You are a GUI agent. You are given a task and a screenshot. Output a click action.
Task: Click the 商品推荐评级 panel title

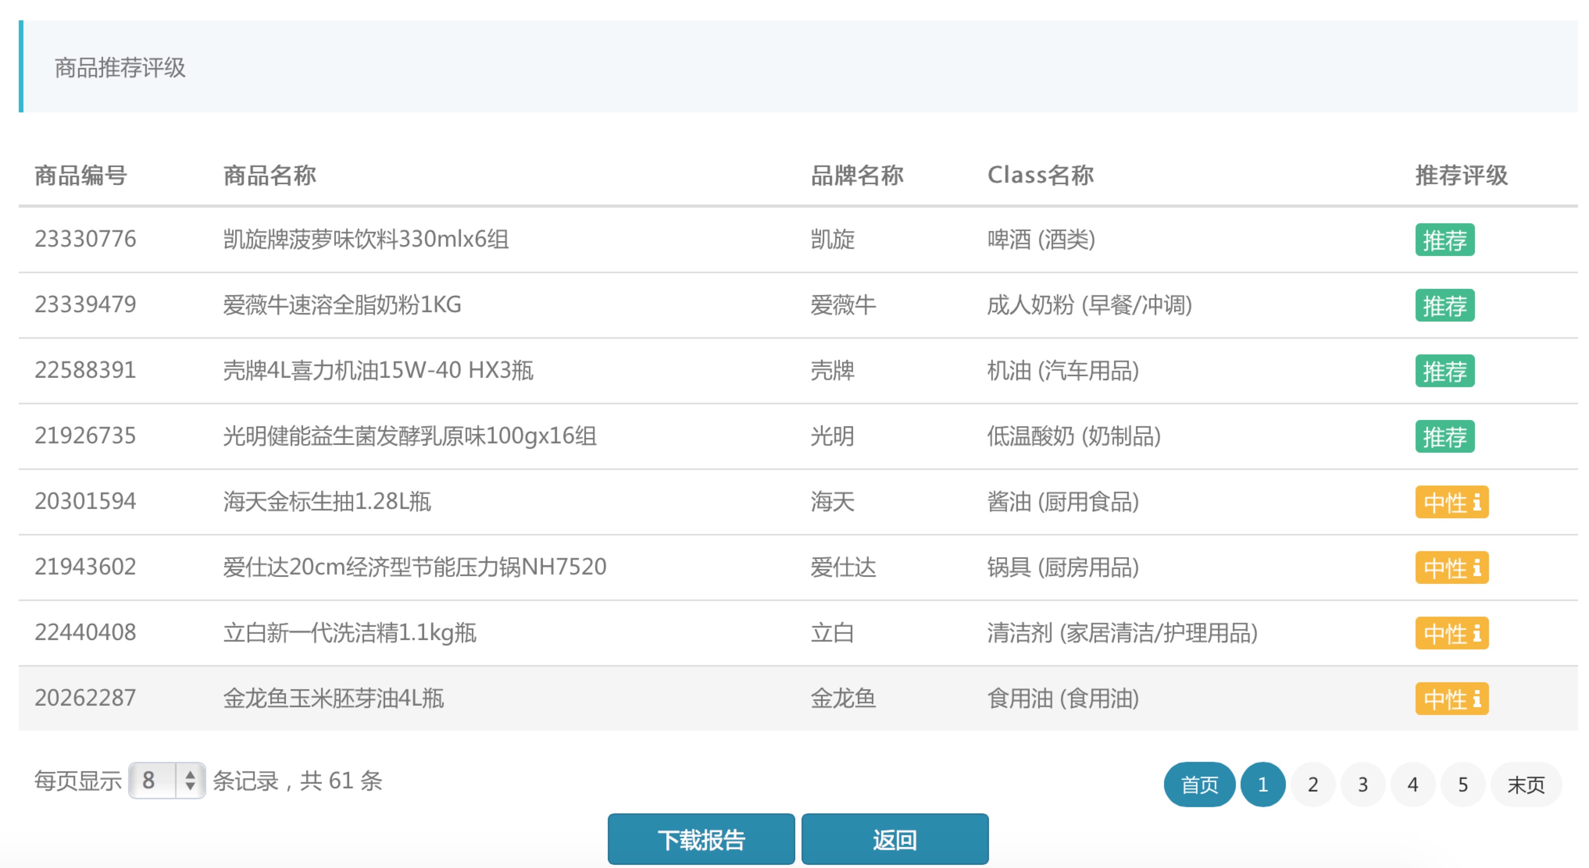pyautogui.click(x=120, y=67)
